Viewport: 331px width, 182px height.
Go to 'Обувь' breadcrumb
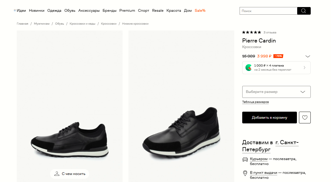(60, 24)
